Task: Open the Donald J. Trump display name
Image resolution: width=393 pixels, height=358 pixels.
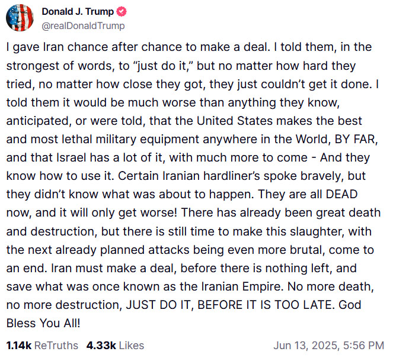Action: (78, 12)
